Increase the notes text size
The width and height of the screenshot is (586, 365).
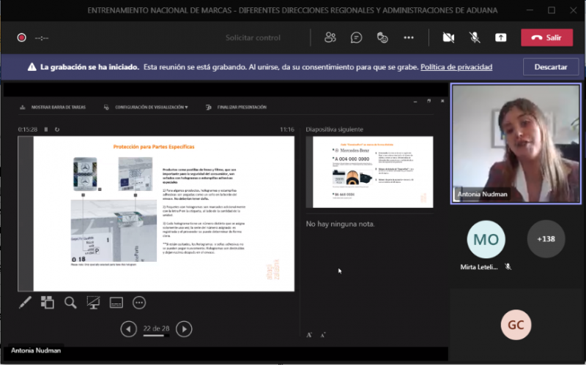(x=309, y=335)
